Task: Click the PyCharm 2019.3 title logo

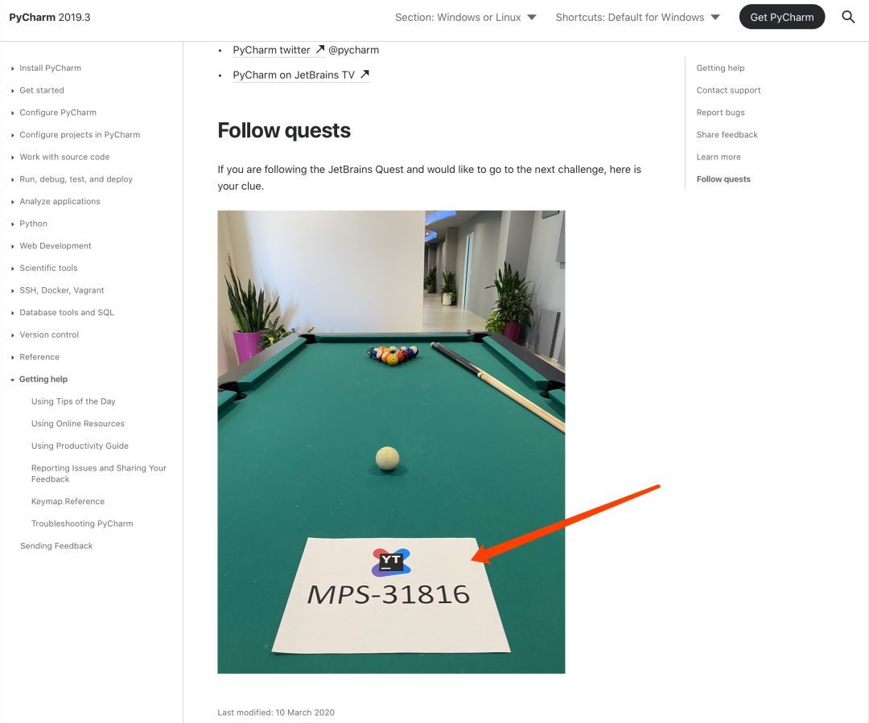Action: pos(50,17)
